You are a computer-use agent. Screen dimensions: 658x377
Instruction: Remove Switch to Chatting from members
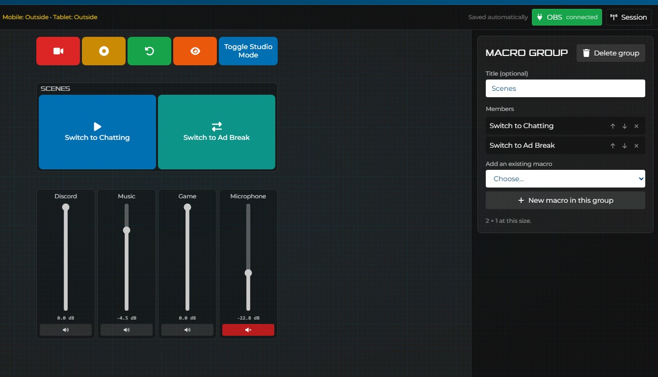(x=636, y=126)
